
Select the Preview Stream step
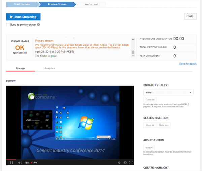(57, 4)
